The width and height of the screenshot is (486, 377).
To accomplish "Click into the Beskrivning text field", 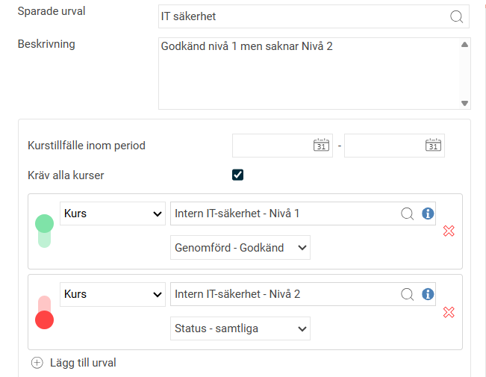I will [308, 73].
